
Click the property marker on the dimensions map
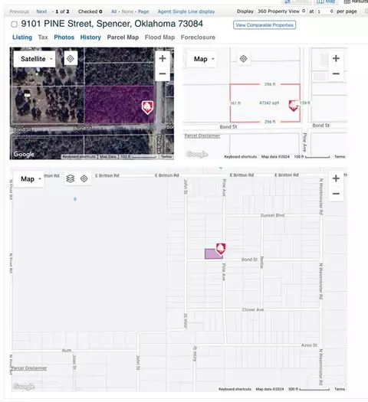tap(294, 106)
